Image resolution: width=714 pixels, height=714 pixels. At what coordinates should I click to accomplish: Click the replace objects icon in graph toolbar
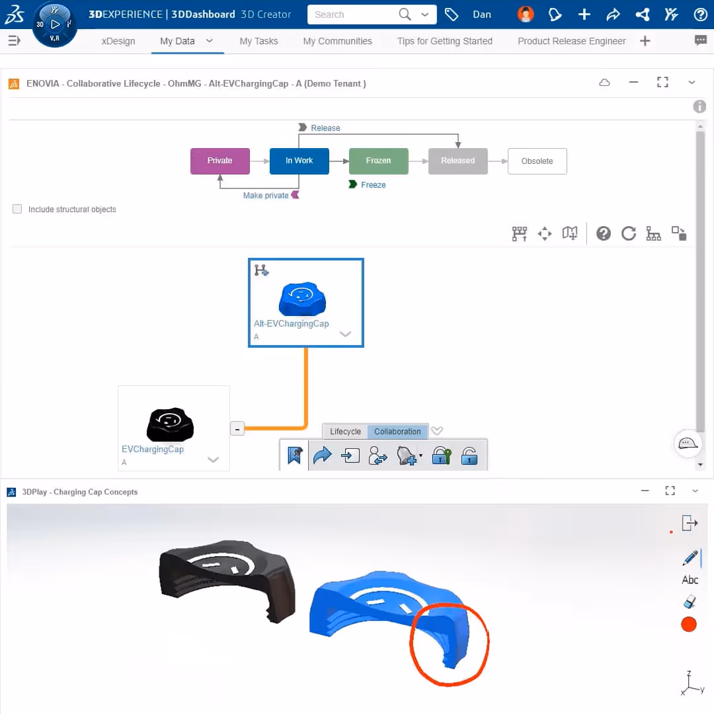click(679, 233)
